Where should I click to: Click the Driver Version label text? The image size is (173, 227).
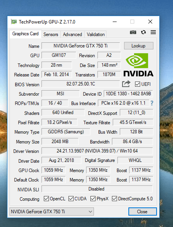pos(26,151)
